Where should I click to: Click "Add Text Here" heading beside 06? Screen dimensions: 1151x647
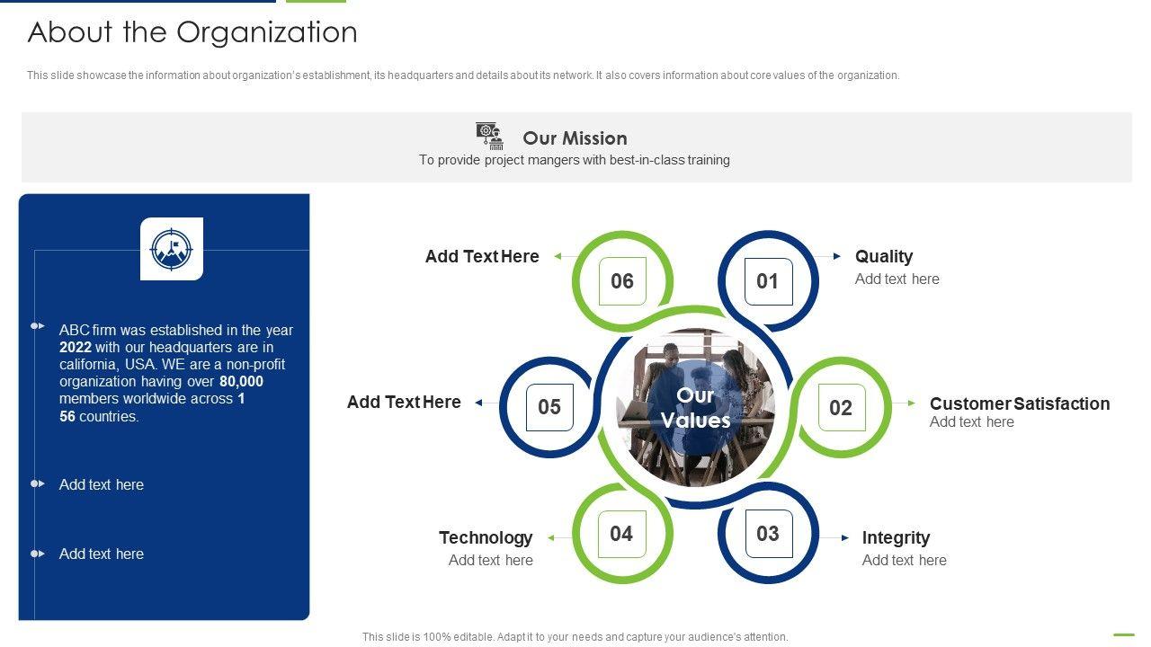point(482,256)
